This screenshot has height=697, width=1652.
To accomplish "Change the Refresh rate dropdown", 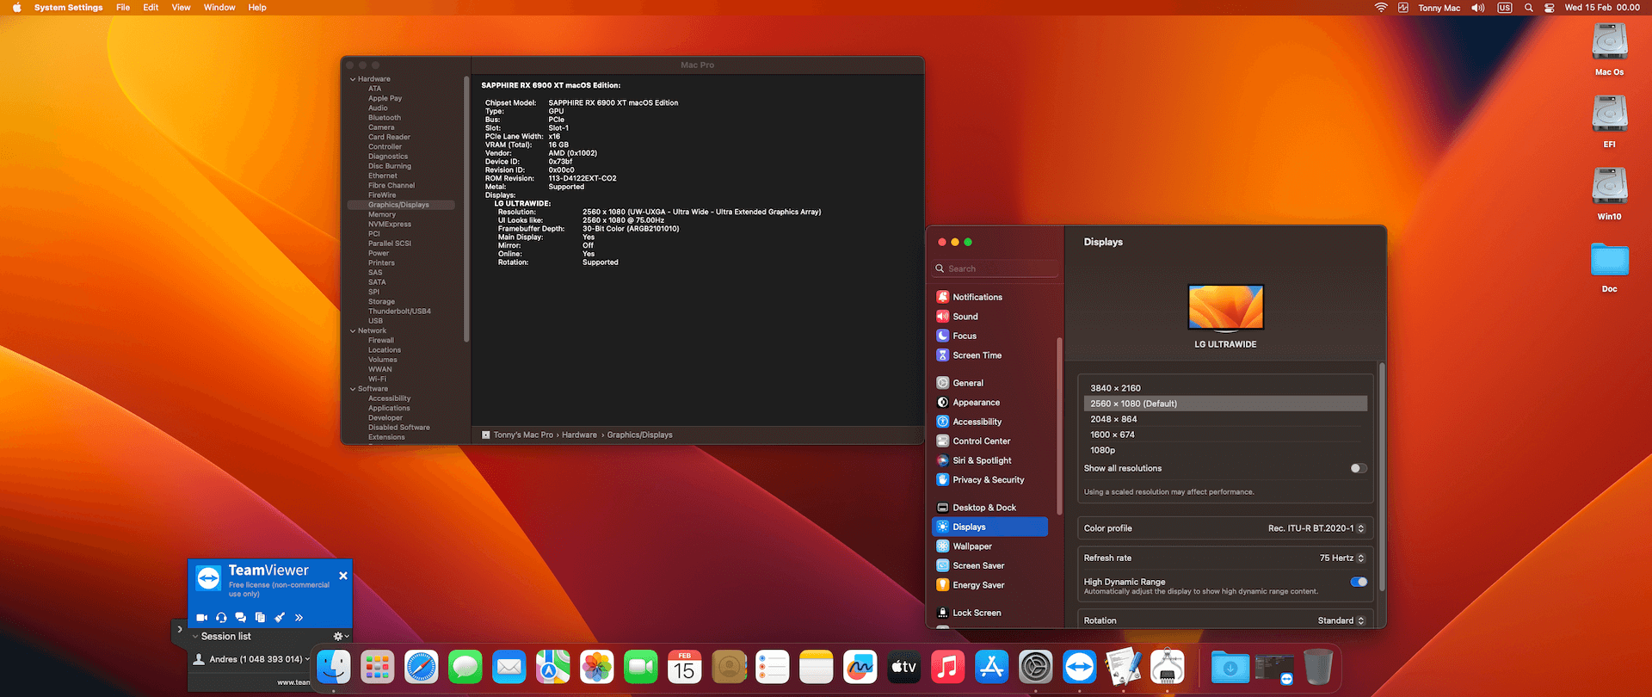I will (1341, 558).
